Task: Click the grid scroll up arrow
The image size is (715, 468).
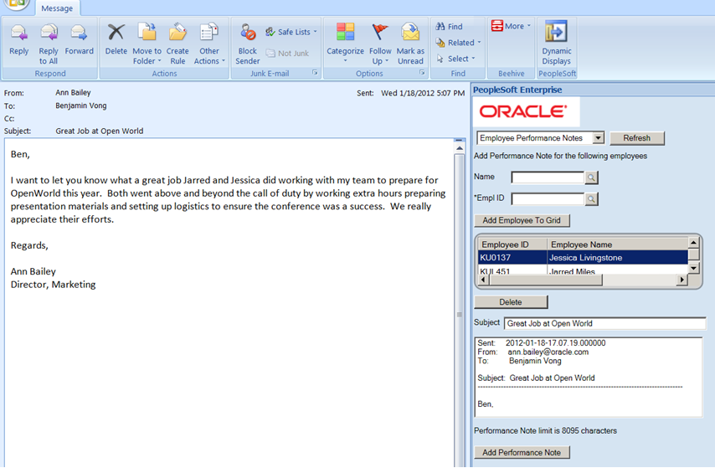Action: 693,242
